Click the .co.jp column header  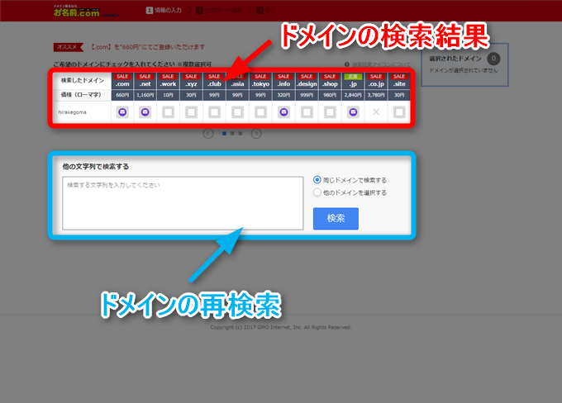(376, 81)
